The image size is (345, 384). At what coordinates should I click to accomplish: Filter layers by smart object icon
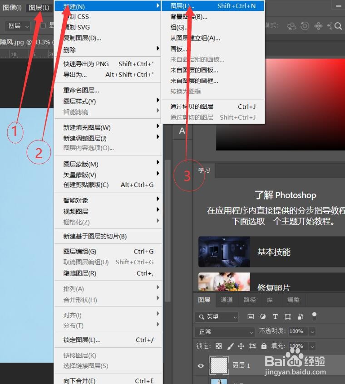tap(300, 316)
